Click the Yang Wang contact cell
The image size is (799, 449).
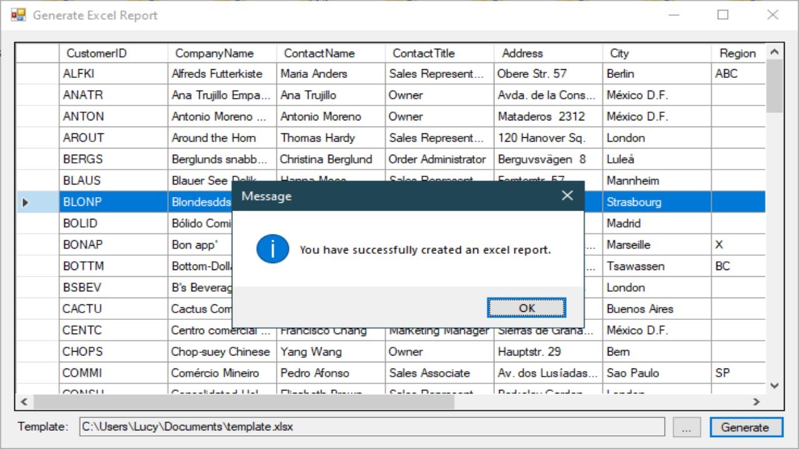pyautogui.click(x=330, y=351)
